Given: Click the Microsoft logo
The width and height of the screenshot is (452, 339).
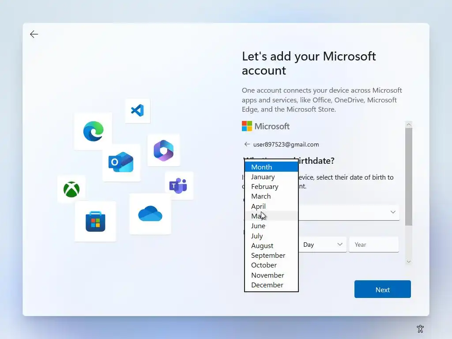Looking at the screenshot, I should [x=265, y=126].
